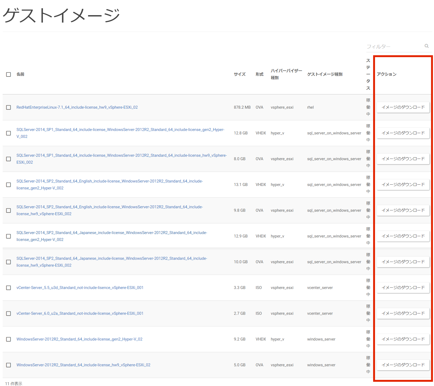Viewport: 434px width, 386px height.
Task: Click the 名前 column header
Action: click(x=20, y=74)
